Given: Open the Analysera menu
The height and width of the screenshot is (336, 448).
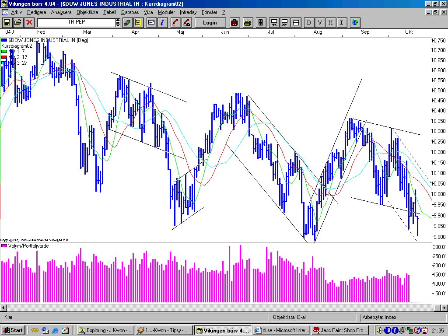Looking at the screenshot, I should coord(61,12).
